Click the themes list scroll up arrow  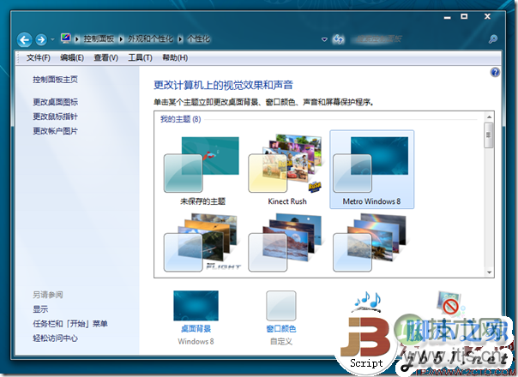[x=489, y=117]
